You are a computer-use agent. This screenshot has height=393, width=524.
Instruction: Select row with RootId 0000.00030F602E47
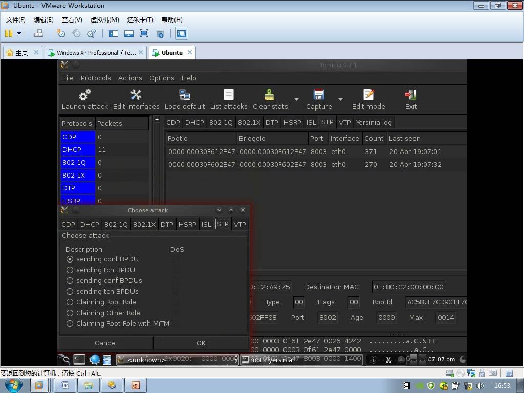(x=316, y=164)
